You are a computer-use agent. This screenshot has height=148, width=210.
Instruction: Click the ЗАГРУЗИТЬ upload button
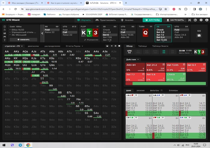click(175, 20)
